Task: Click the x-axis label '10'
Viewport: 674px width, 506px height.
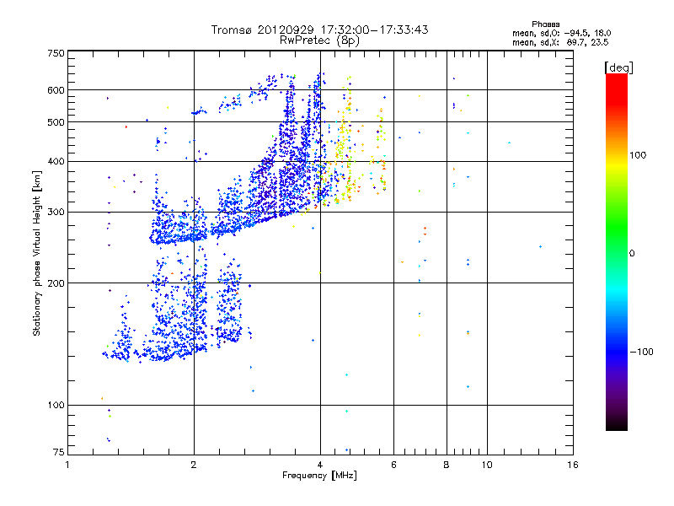Action: (x=487, y=465)
